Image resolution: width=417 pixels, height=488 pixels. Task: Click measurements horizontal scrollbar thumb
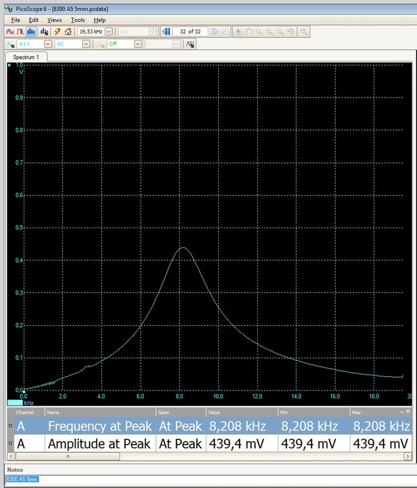68,456
